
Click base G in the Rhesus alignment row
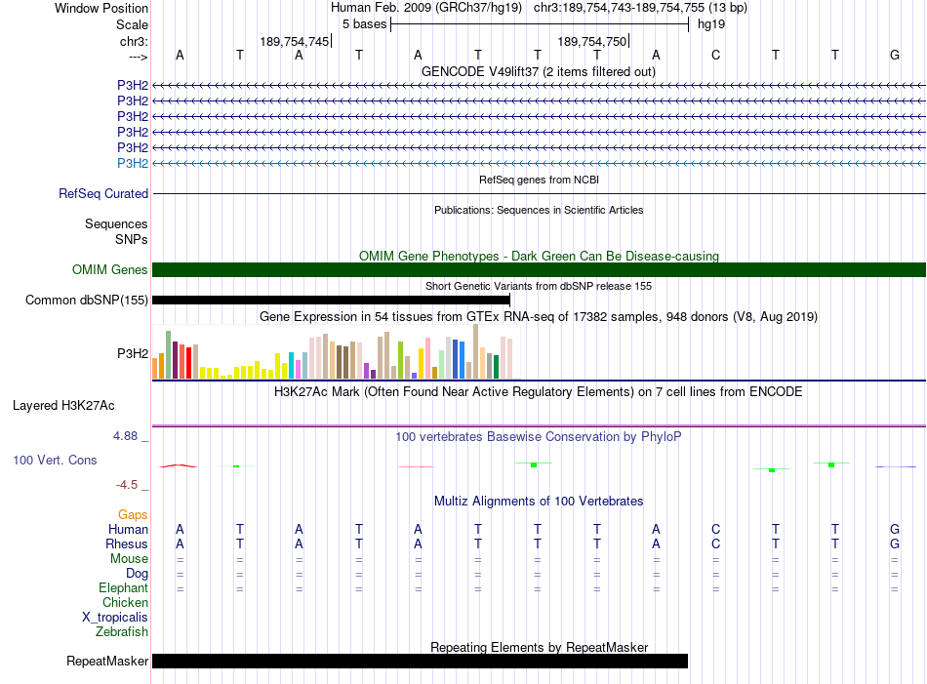coord(895,543)
